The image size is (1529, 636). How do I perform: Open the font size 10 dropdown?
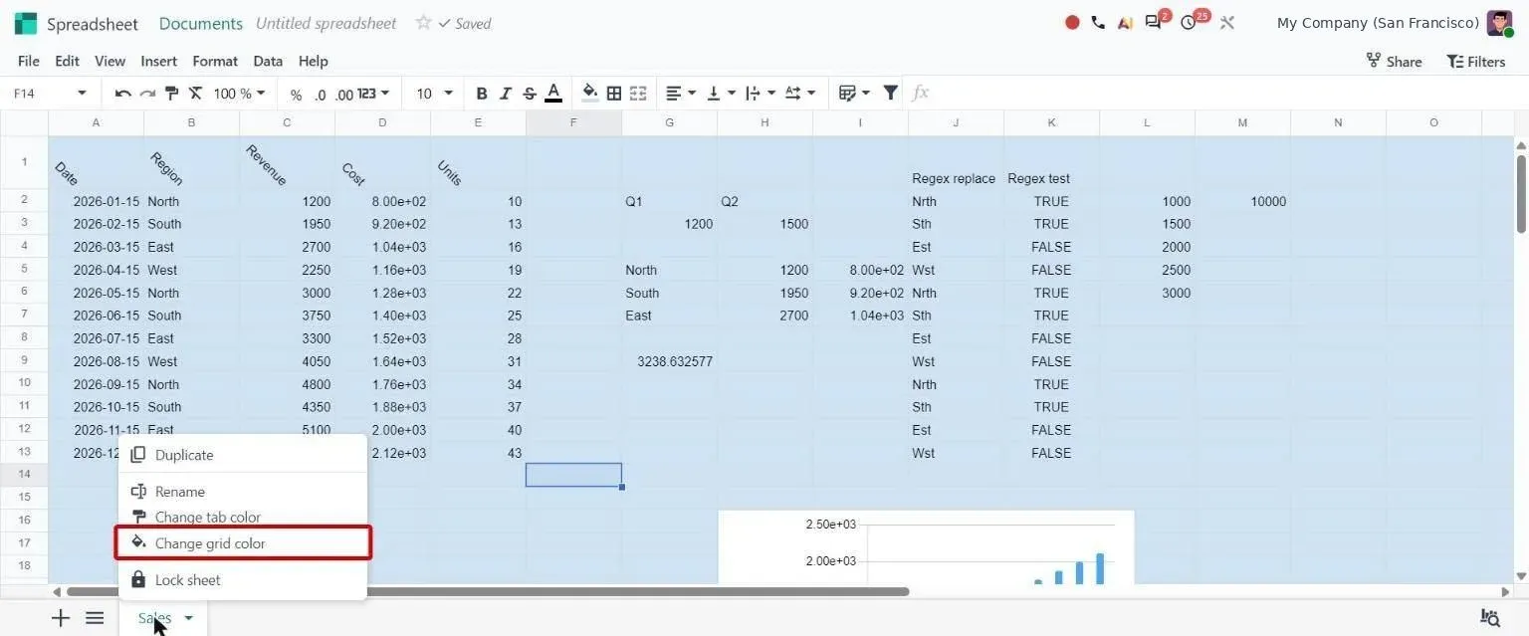tap(434, 94)
